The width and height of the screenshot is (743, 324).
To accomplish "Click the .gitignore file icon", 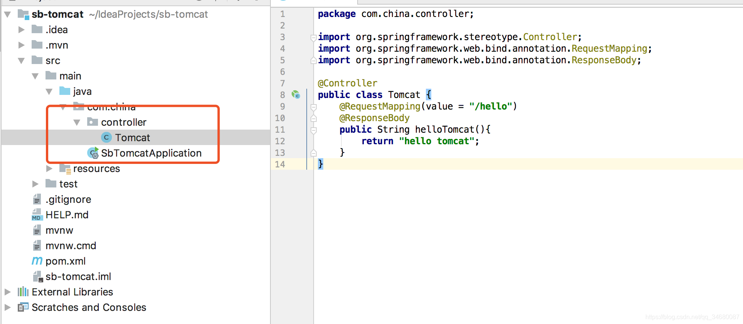I will pyautogui.click(x=37, y=199).
